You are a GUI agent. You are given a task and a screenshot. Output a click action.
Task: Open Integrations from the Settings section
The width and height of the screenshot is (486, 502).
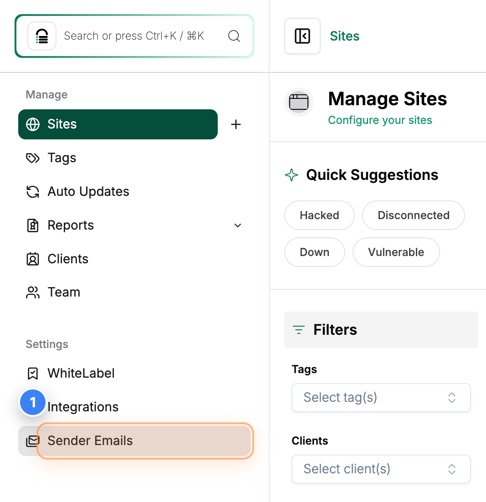(82, 406)
